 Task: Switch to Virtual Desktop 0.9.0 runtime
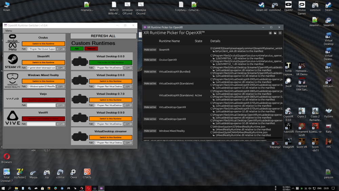111,119
